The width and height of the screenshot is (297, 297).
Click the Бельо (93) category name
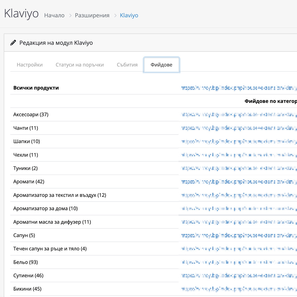click(x=26, y=262)
